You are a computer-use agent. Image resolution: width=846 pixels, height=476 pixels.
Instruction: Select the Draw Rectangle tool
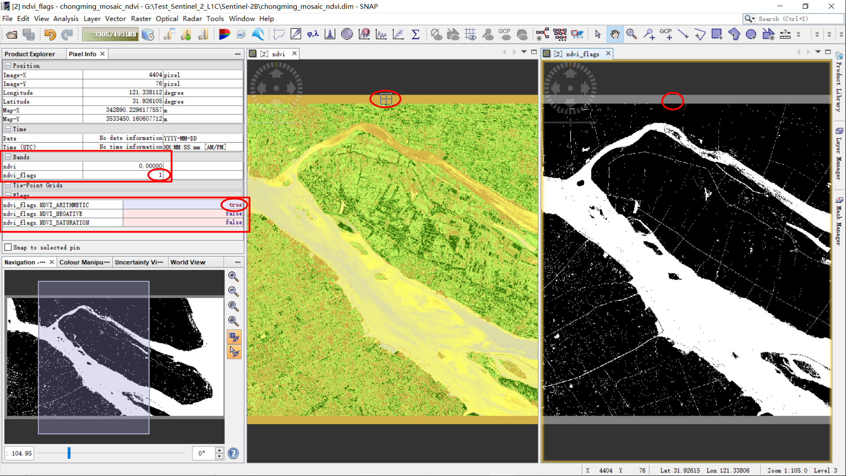point(717,34)
